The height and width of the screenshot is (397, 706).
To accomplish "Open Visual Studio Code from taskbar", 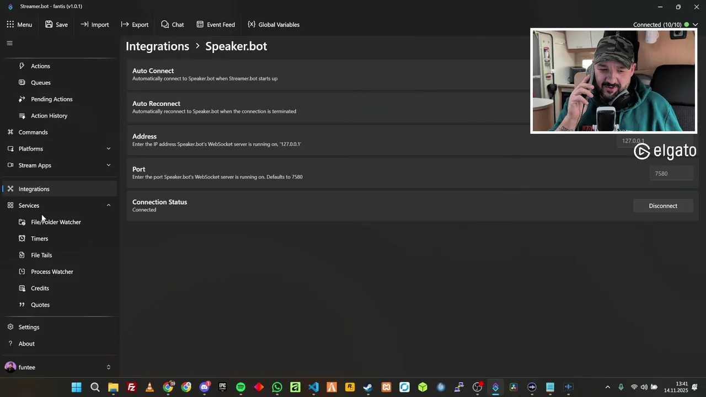I will coord(313,387).
